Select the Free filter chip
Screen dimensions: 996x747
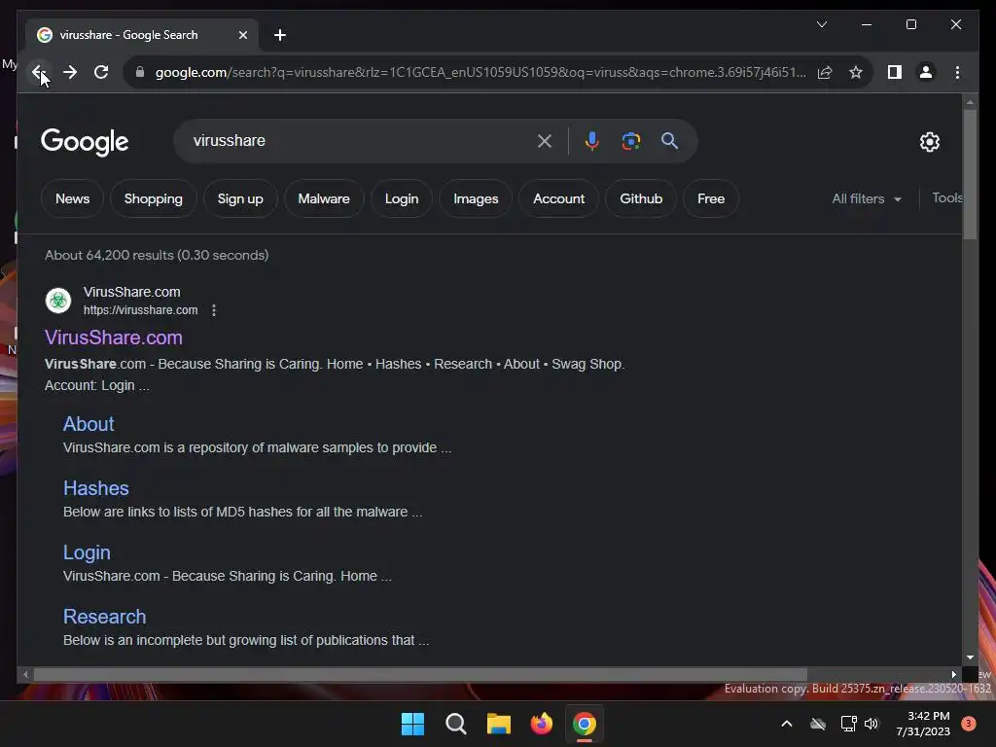pyautogui.click(x=711, y=198)
